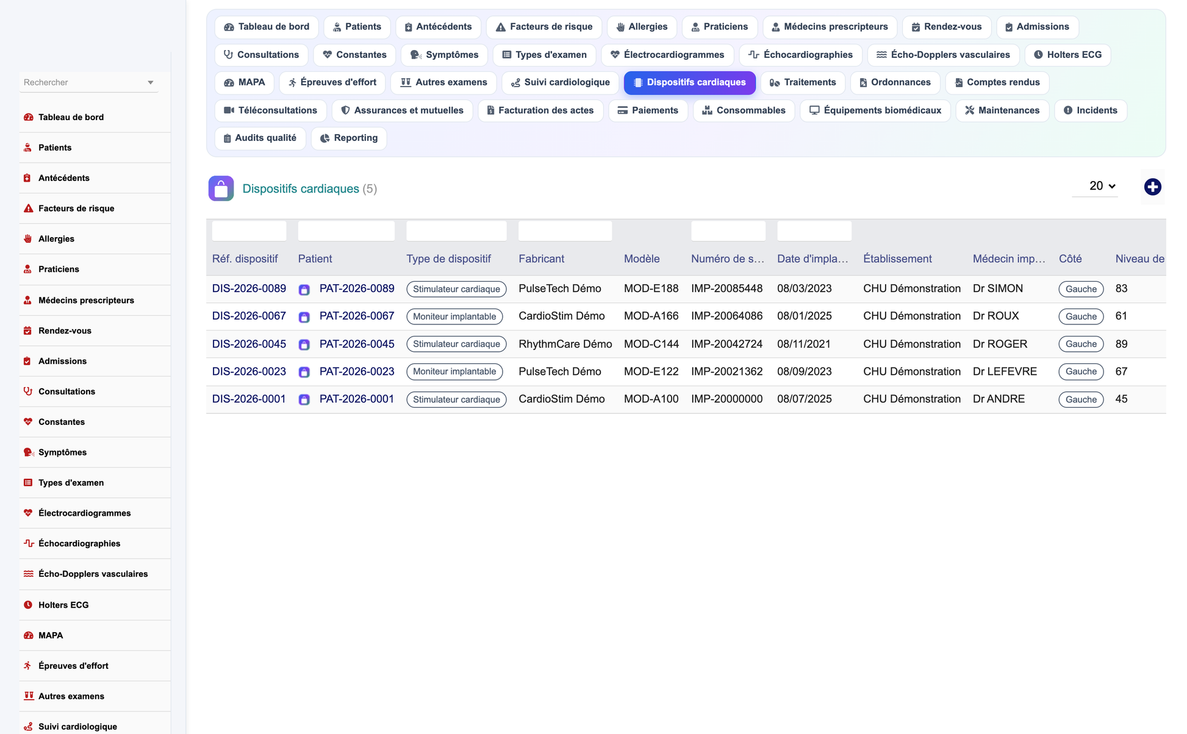1187x734 pixels.
Task: Click the sidebar Épreuves d'effort runner icon
Action: click(x=27, y=666)
